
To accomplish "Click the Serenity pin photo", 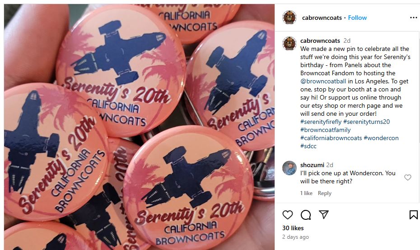I will pos(139,127).
